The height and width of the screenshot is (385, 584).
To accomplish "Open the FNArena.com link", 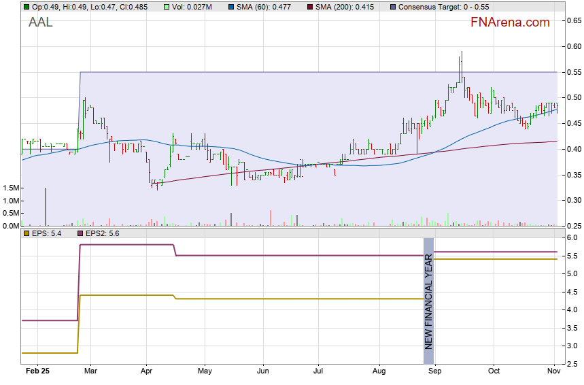I will click(x=509, y=22).
